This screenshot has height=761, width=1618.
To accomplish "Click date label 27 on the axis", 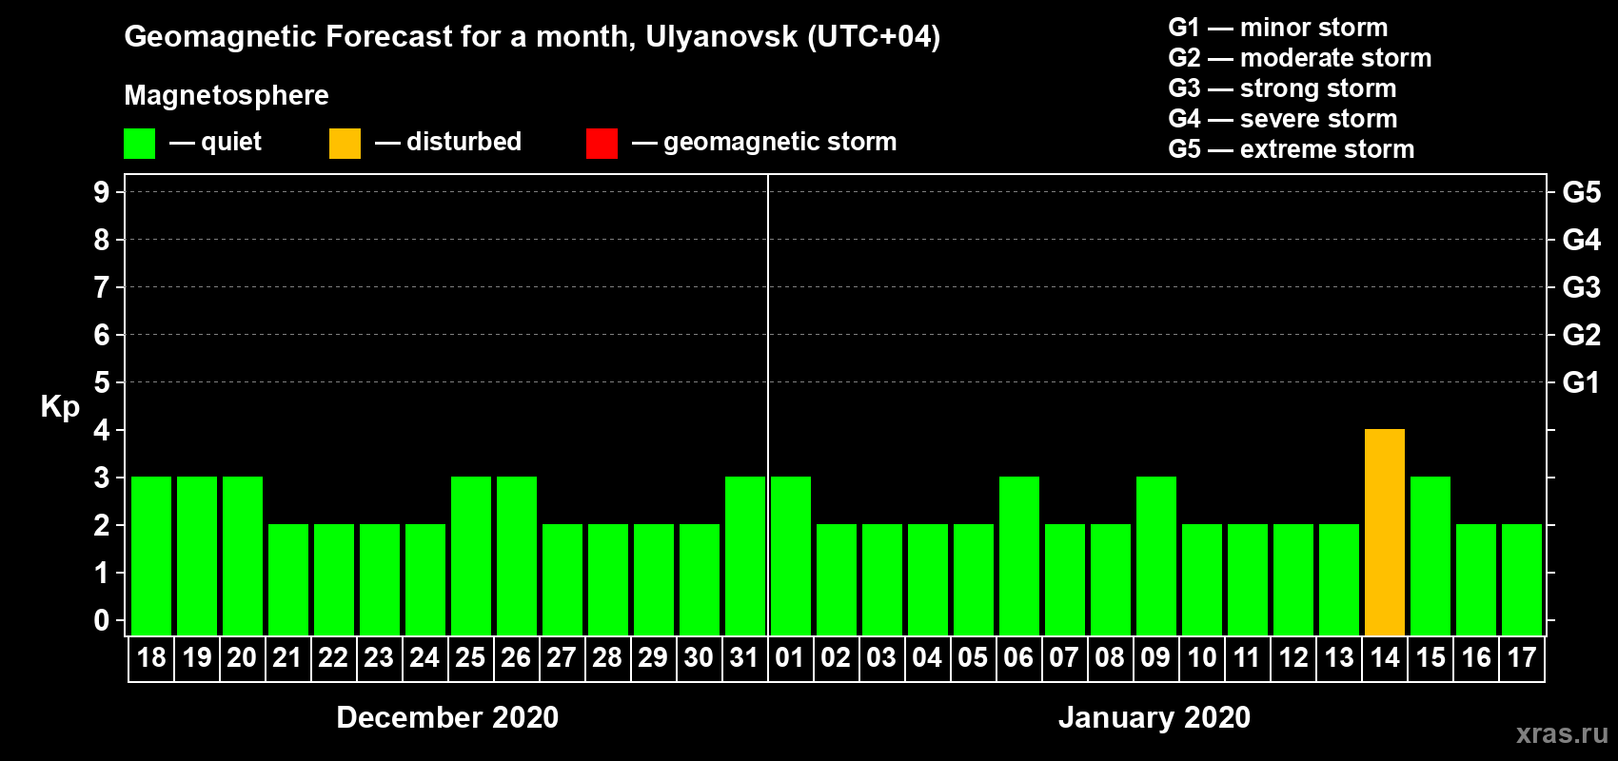I will [x=562, y=657].
